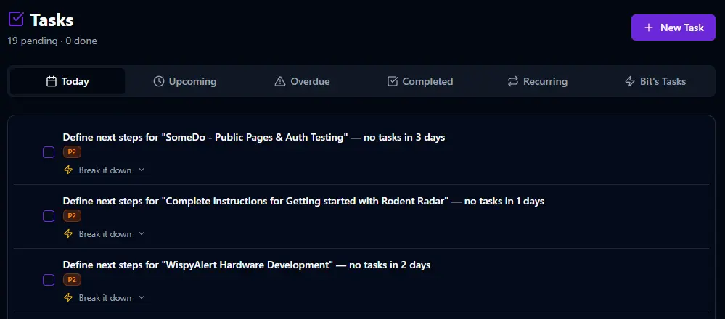Click the clock icon on Upcoming tab
This screenshot has width=725, height=319.
[159, 82]
